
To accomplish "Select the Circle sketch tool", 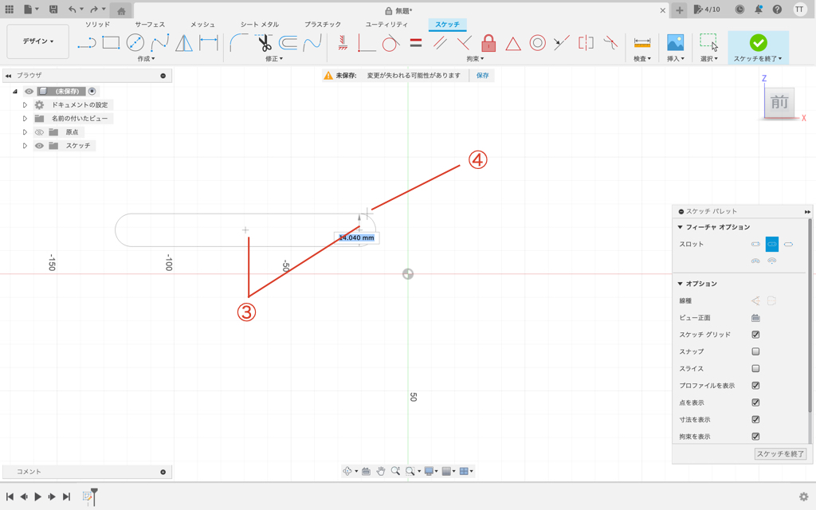I will click(x=135, y=43).
